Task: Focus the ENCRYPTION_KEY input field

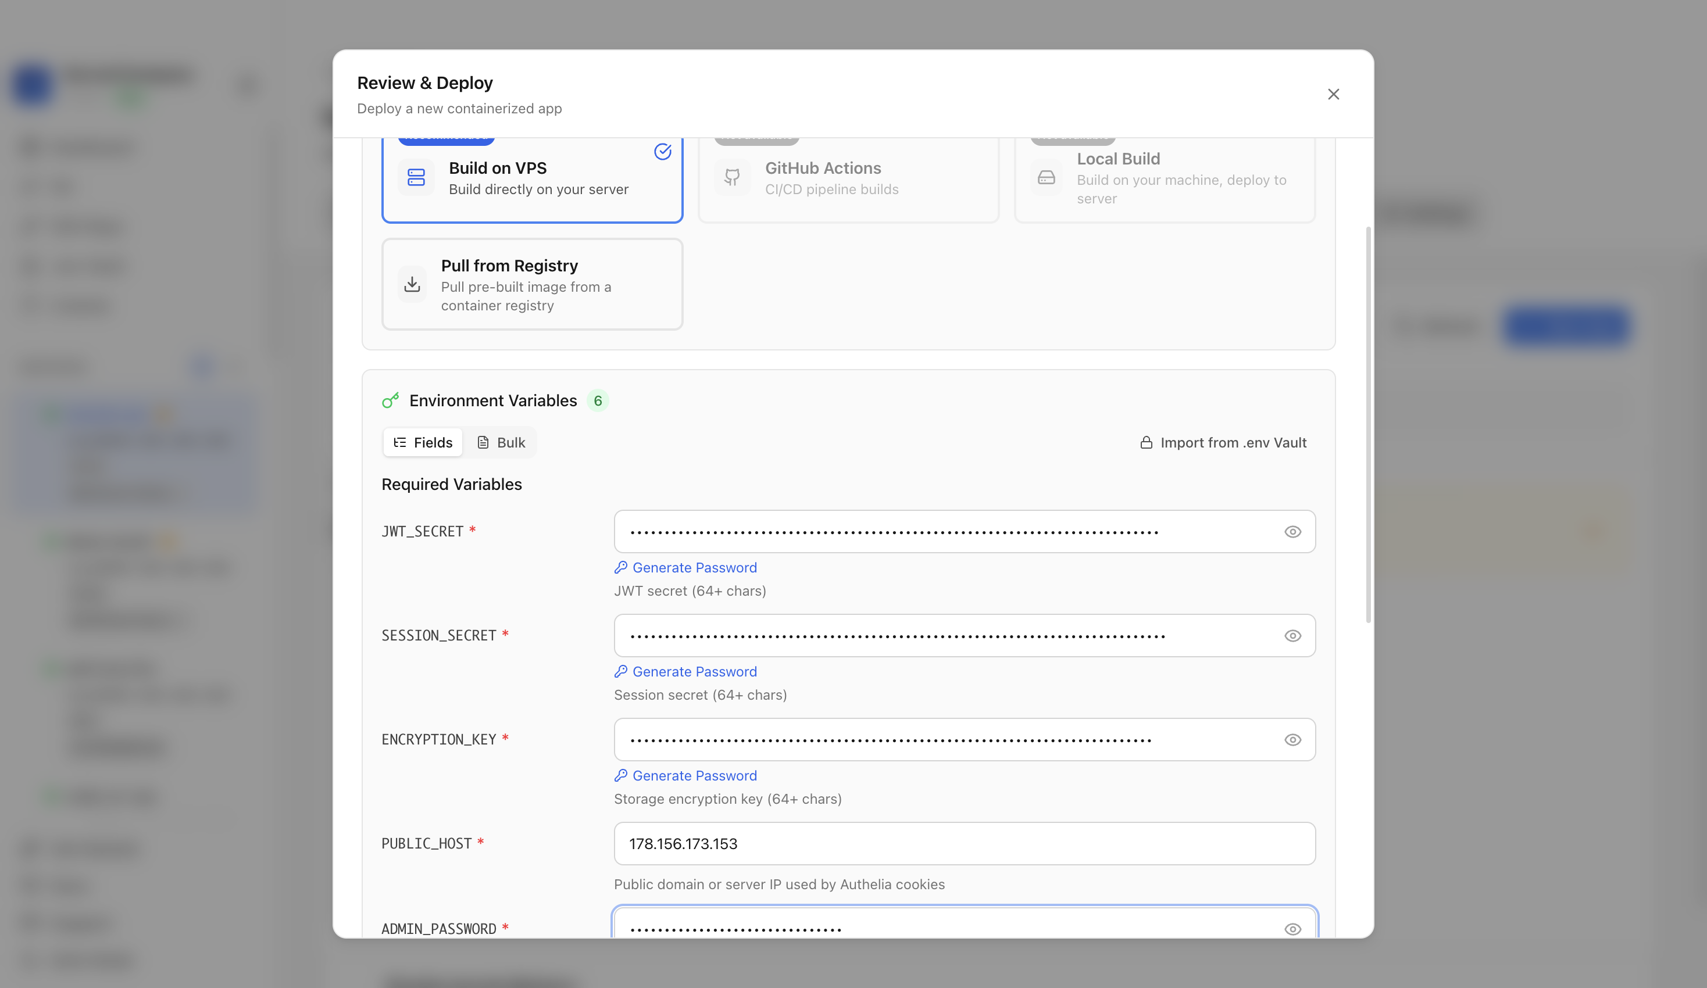Action: point(965,739)
